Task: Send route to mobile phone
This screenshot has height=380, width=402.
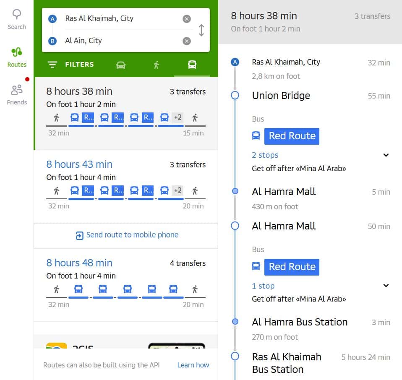Action: pyautogui.click(x=126, y=235)
